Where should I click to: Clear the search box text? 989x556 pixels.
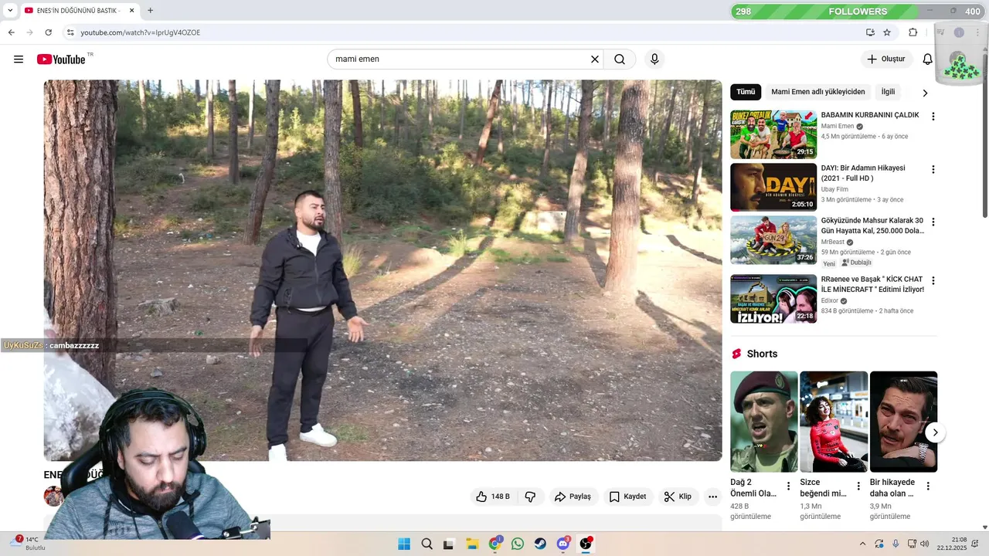tap(595, 59)
